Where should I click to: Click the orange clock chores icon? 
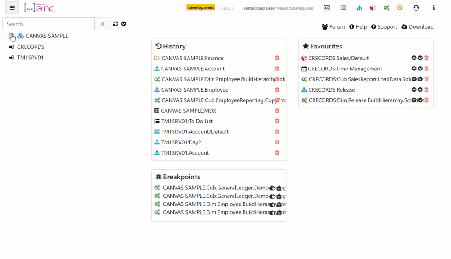tap(399, 8)
